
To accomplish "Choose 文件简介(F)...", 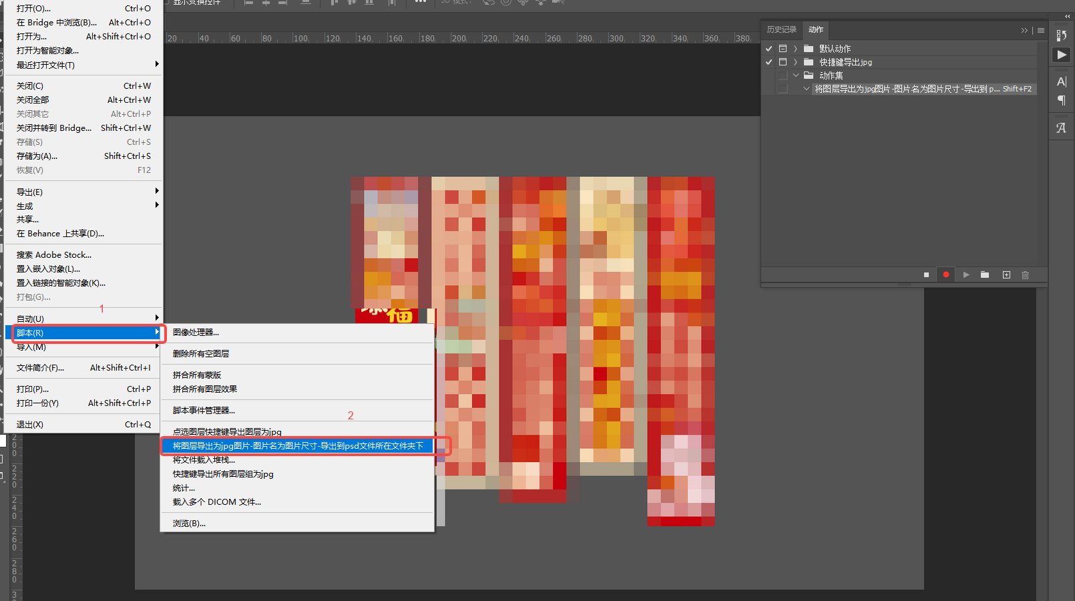I will tap(84, 367).
